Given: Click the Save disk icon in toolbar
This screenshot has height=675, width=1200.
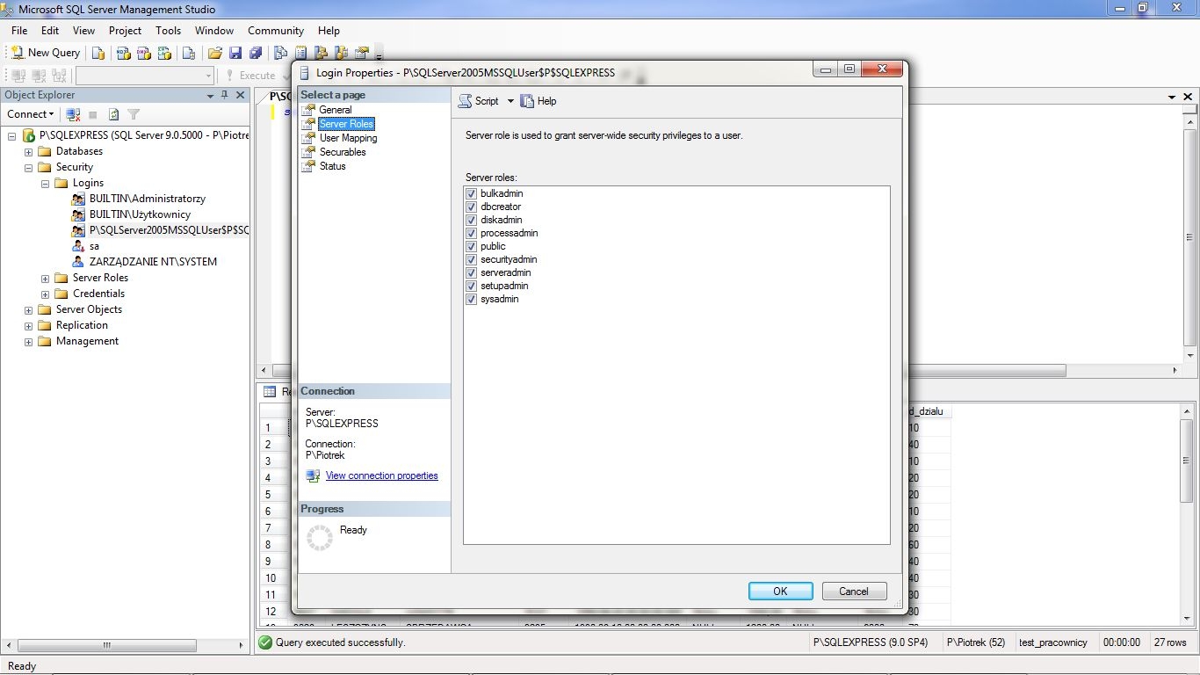Looking at the screenshot, I should [235, 53].
